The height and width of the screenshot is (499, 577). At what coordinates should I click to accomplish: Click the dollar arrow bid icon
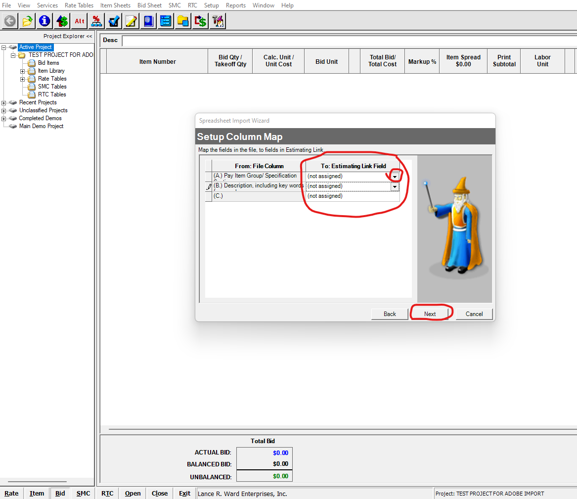[x=61, y=21]
